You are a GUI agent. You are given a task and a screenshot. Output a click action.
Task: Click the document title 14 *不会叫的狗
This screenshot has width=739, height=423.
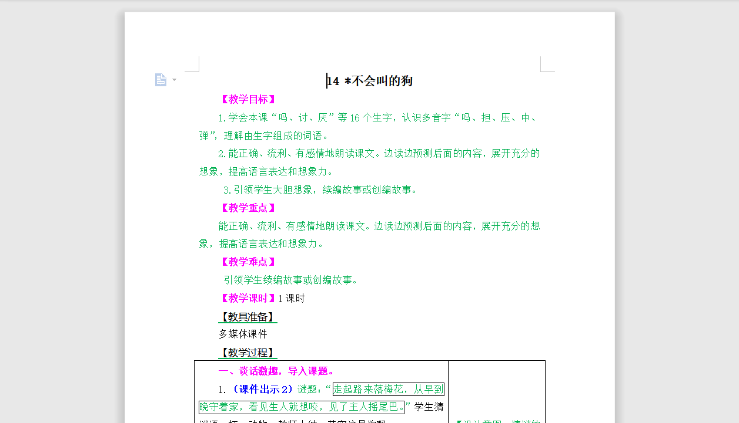coord(370,80)
